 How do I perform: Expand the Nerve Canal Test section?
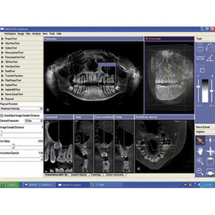click(14, 94)
